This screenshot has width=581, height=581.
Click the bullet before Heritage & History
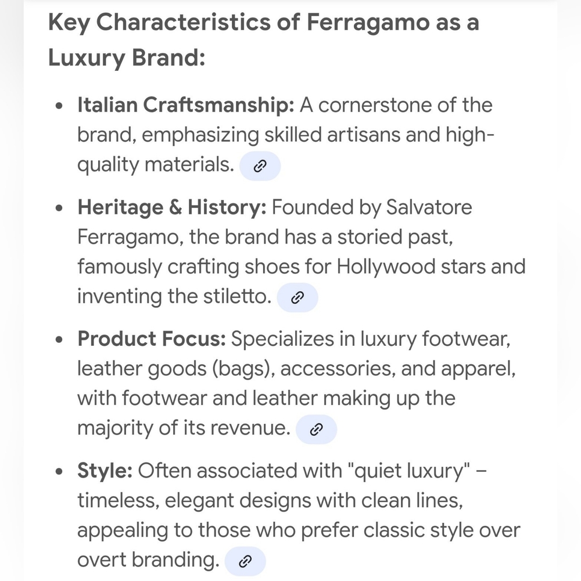pos(59,208)
